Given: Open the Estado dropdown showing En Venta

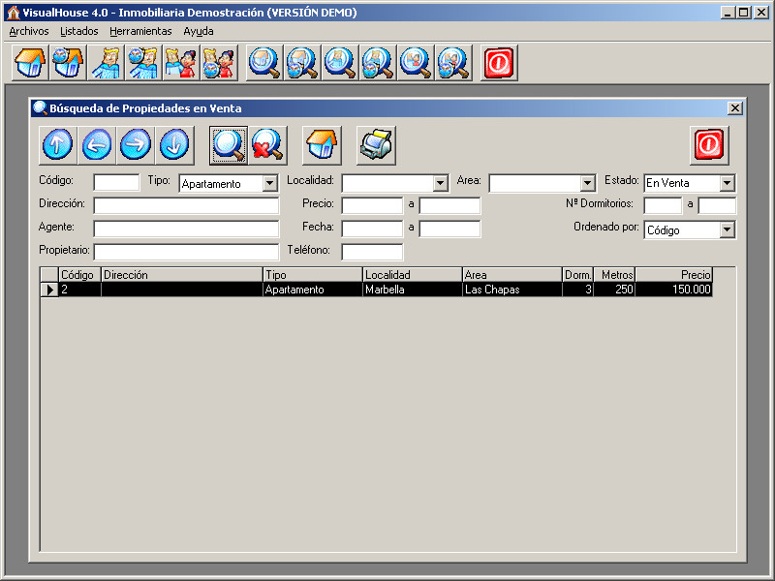Looking at the screenshot, I should click(x=727, y=183).
